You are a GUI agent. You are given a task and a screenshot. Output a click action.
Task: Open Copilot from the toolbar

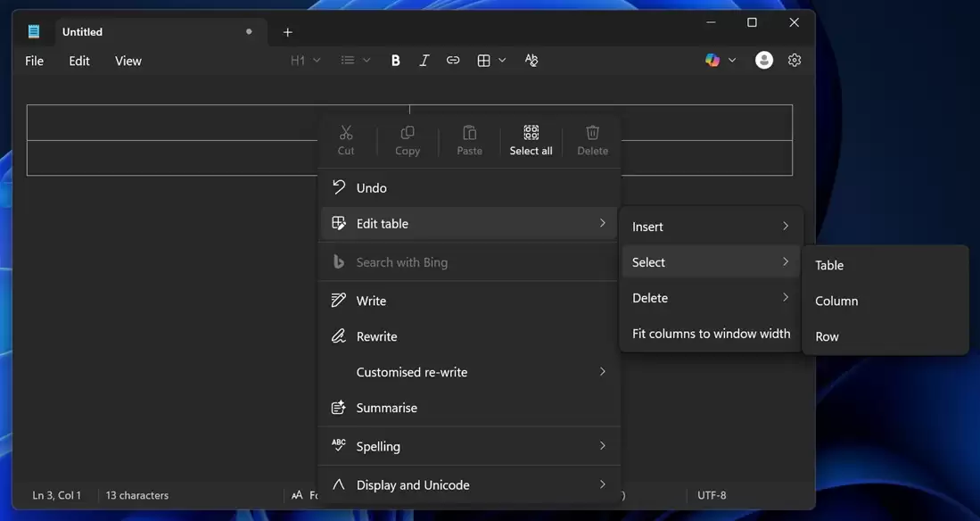point(712,59)
